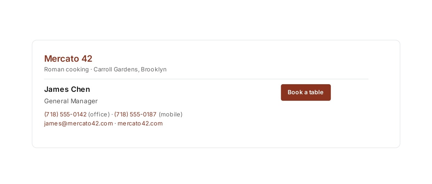Viewport: 432px width, 184px height.
Task: Click the dot separator between phone numbers
Action: pyautogui.click(x=112, y=114)
